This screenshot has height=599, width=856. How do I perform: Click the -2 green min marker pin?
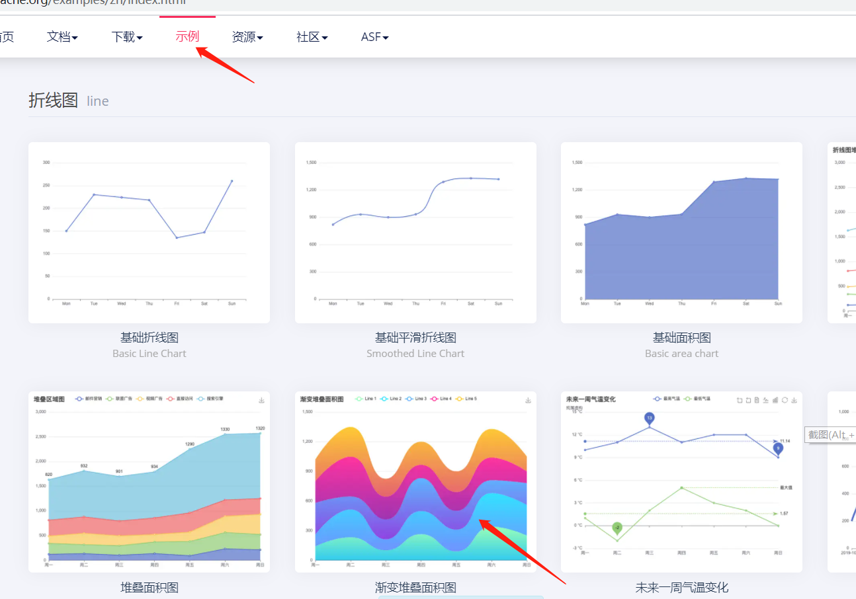617,527
